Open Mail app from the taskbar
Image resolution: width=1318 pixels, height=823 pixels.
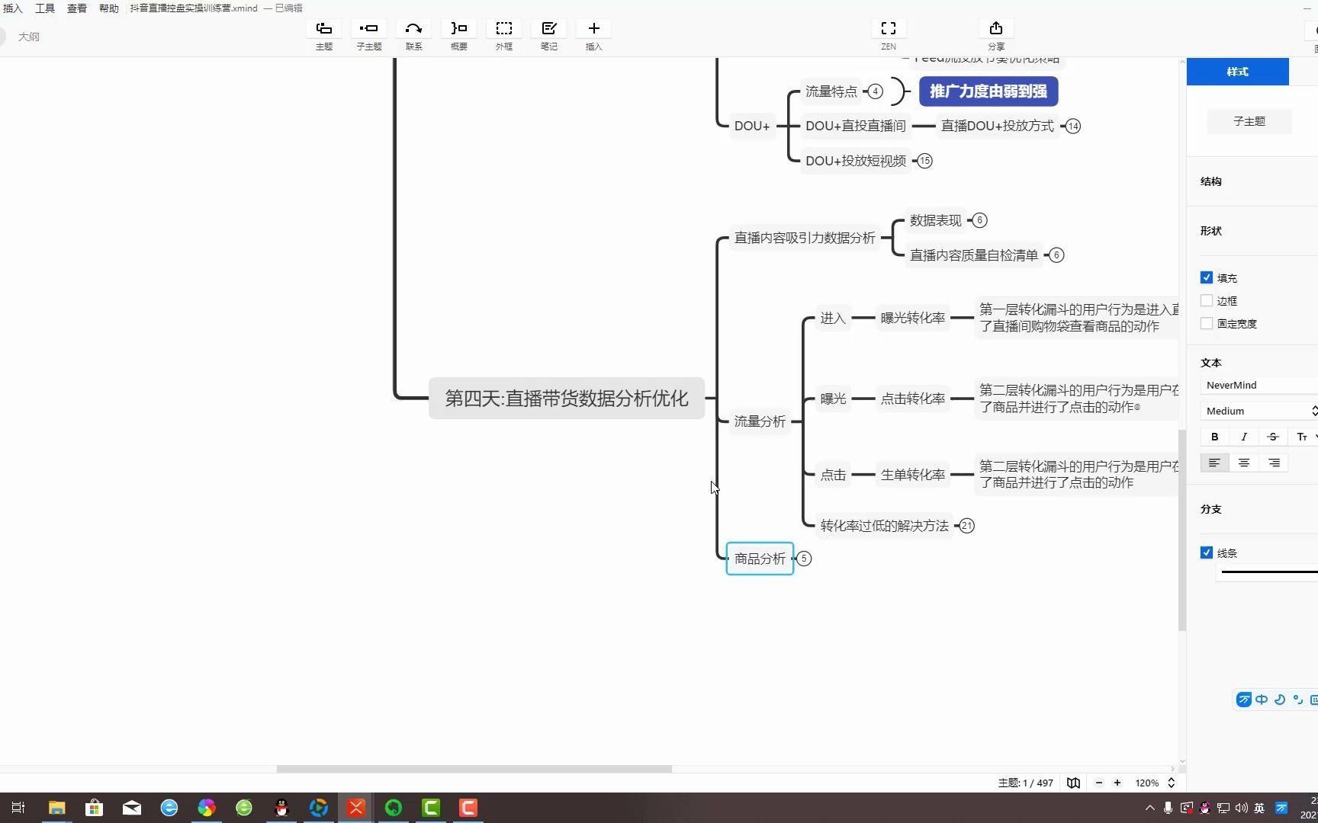[x=132, y=808]
